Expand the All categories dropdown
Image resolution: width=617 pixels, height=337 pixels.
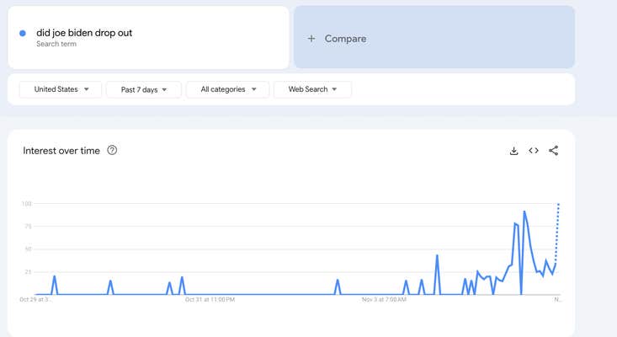pos(228,89)
